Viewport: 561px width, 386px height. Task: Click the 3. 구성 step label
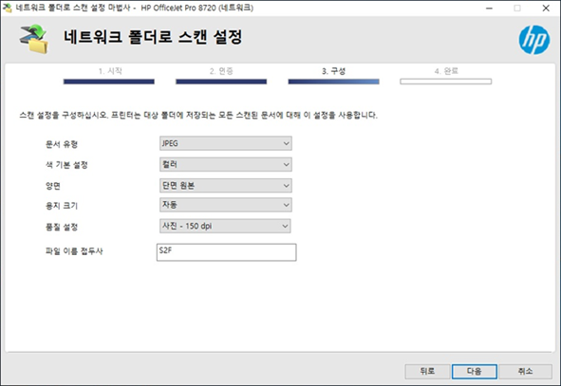333,71
